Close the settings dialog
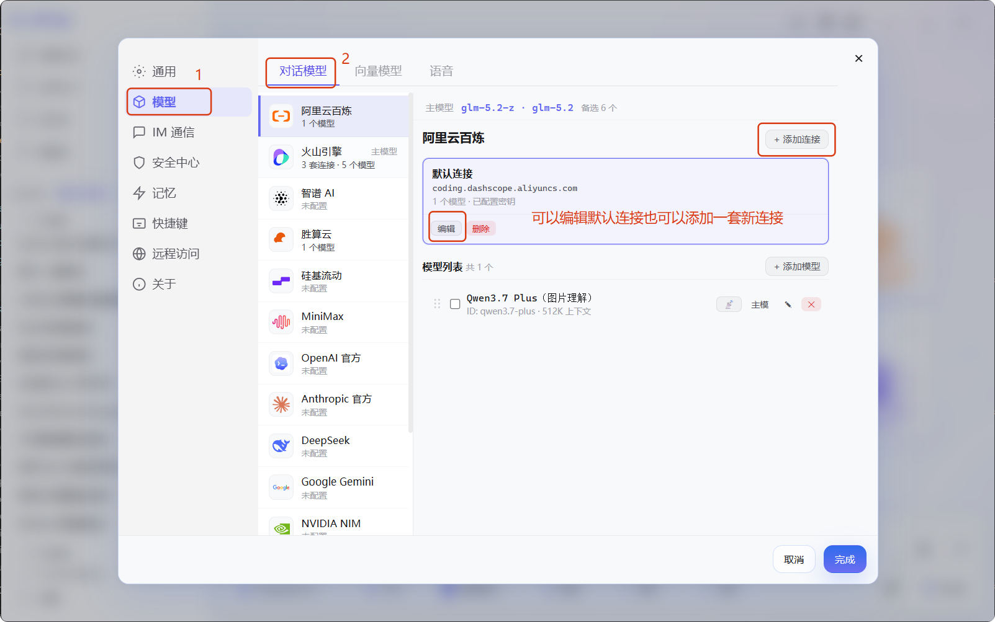This screenshot has width=995, height=622. [858, 58]
